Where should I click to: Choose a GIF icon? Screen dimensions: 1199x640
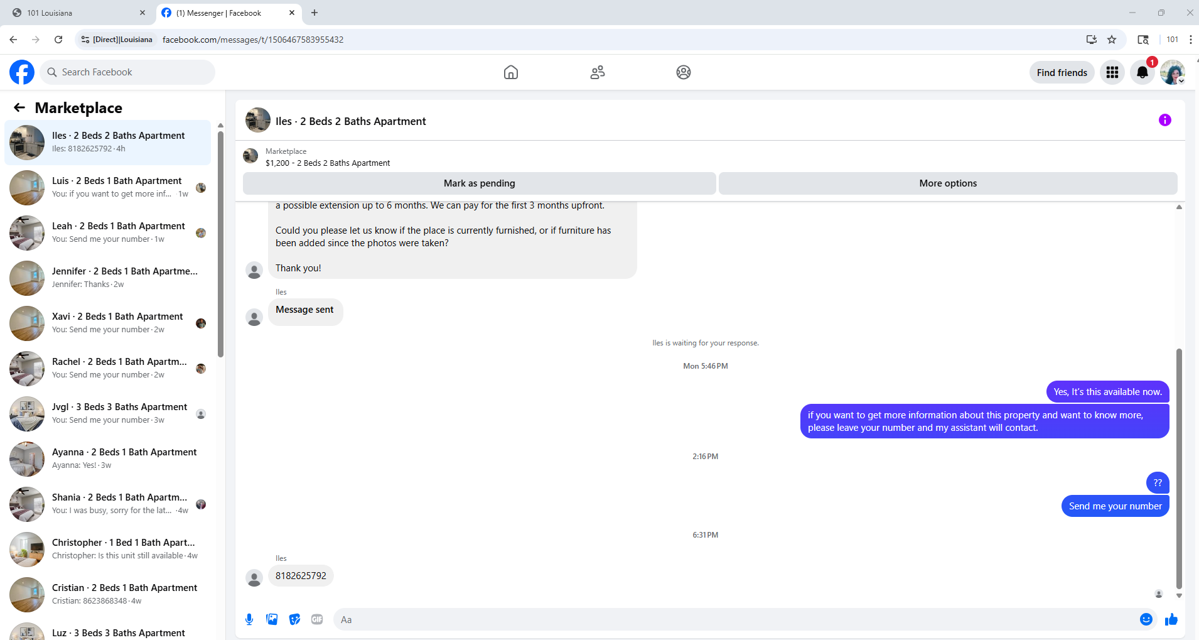[317, 619]
